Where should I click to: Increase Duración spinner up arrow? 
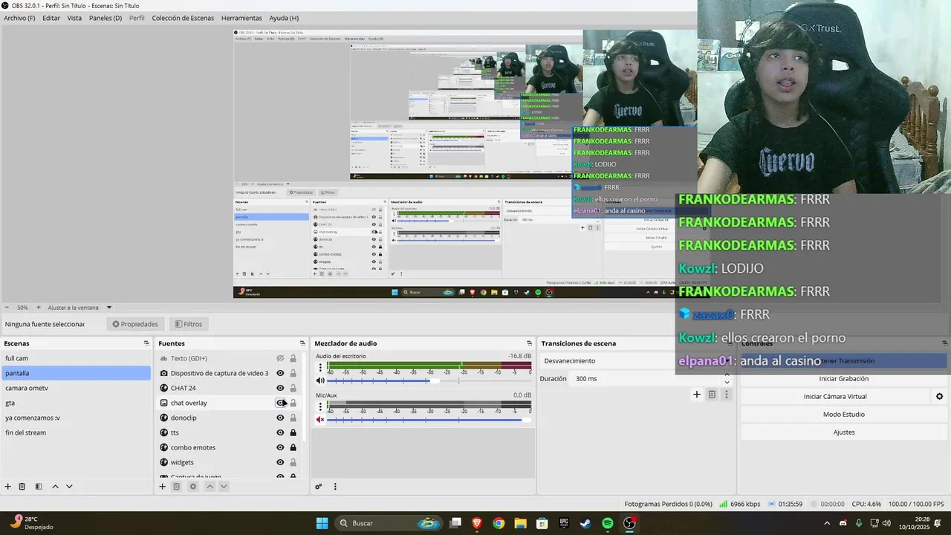(x=727, y=375)
